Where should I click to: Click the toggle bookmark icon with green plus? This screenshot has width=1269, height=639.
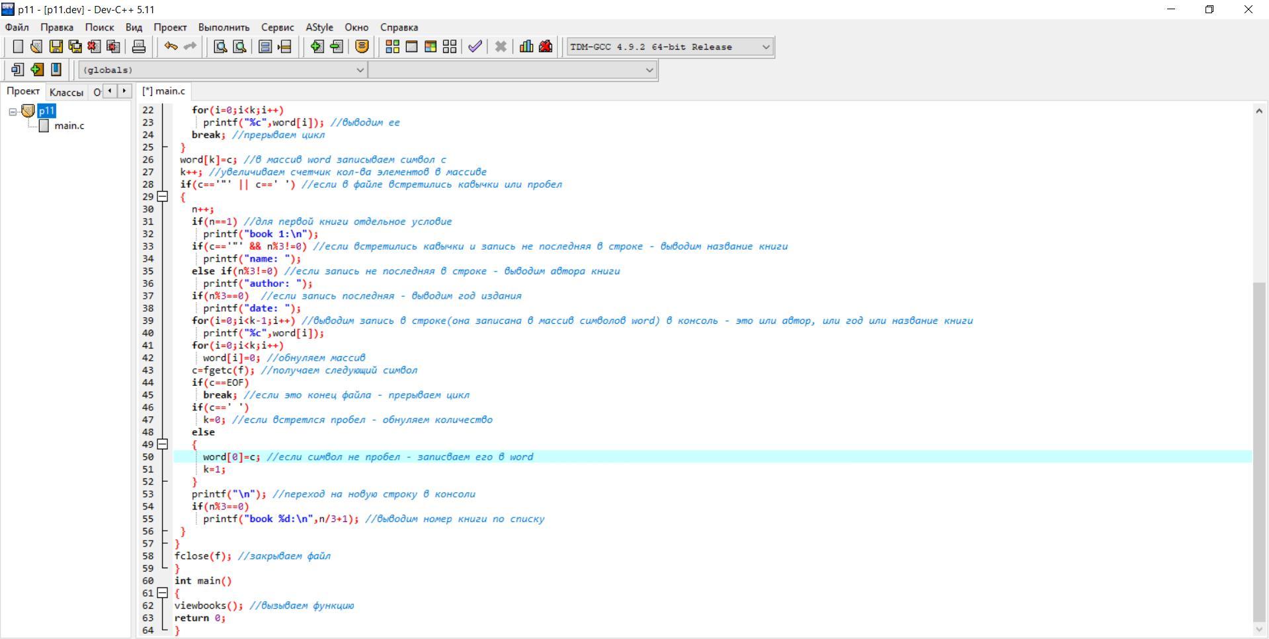37,69
